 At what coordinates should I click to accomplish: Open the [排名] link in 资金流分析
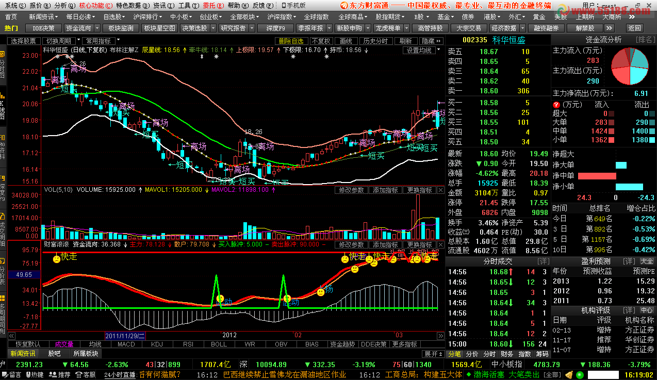pos(644,40)
